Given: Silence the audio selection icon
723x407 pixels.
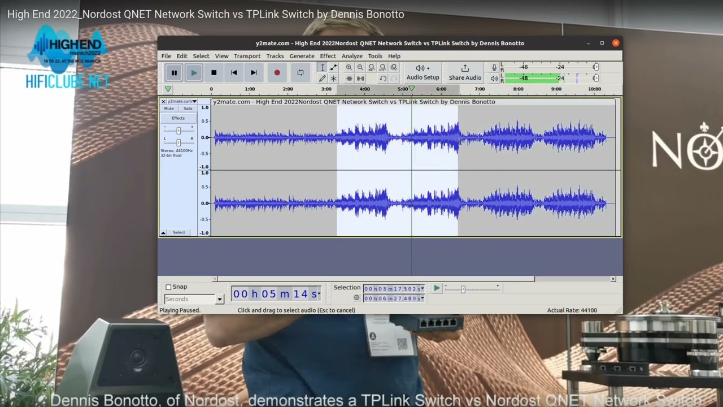Looking at the screenshot, I should 360,79.
